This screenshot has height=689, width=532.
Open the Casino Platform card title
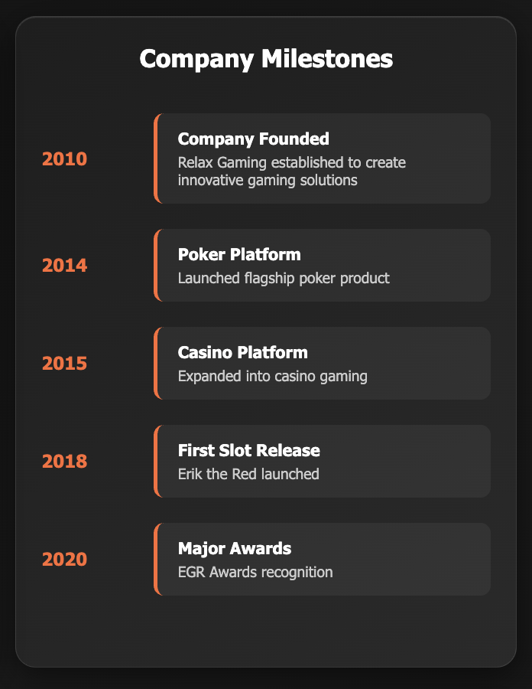coord(242,353)
